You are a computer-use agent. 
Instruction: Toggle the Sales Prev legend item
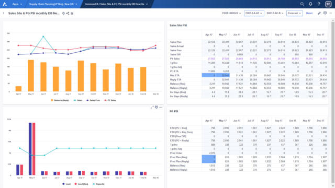pos(93,100)
